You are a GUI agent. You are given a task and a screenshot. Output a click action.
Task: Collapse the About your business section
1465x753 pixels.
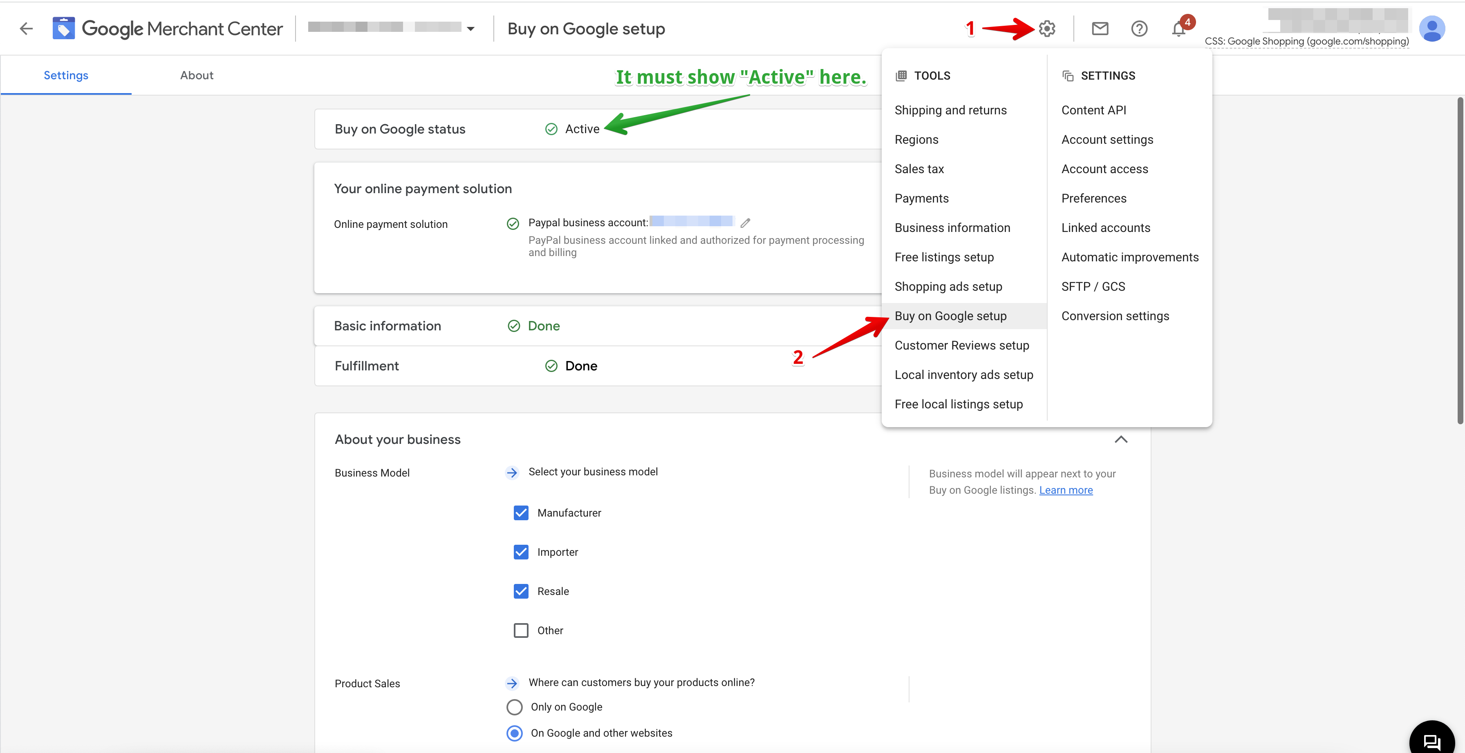coord(1120,439)
